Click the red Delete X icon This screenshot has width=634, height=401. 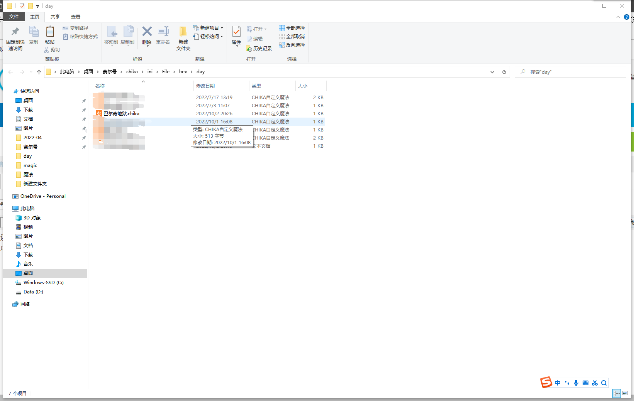(147, 31)
